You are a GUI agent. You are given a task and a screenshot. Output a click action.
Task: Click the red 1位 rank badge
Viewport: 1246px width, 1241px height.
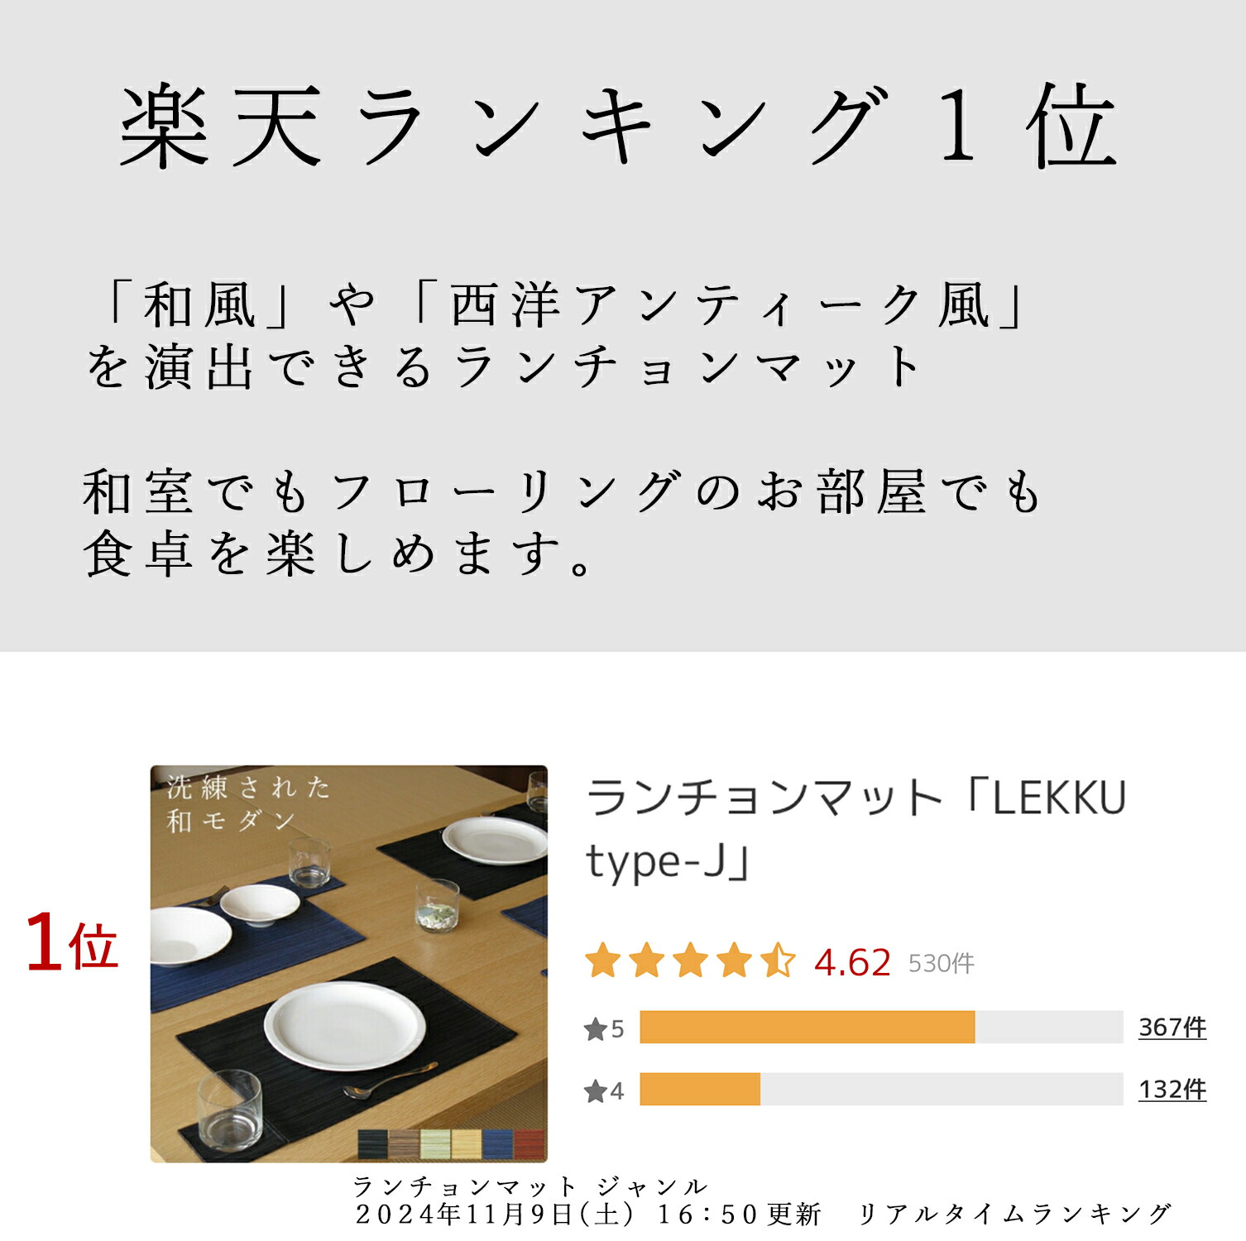72,943
